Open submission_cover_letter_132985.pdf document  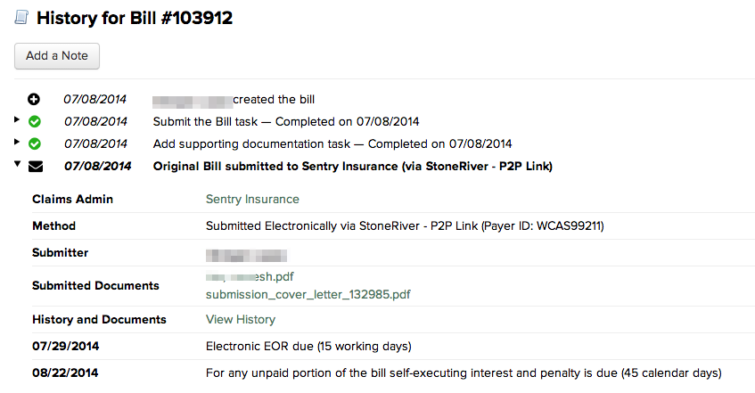click(308, 294)
